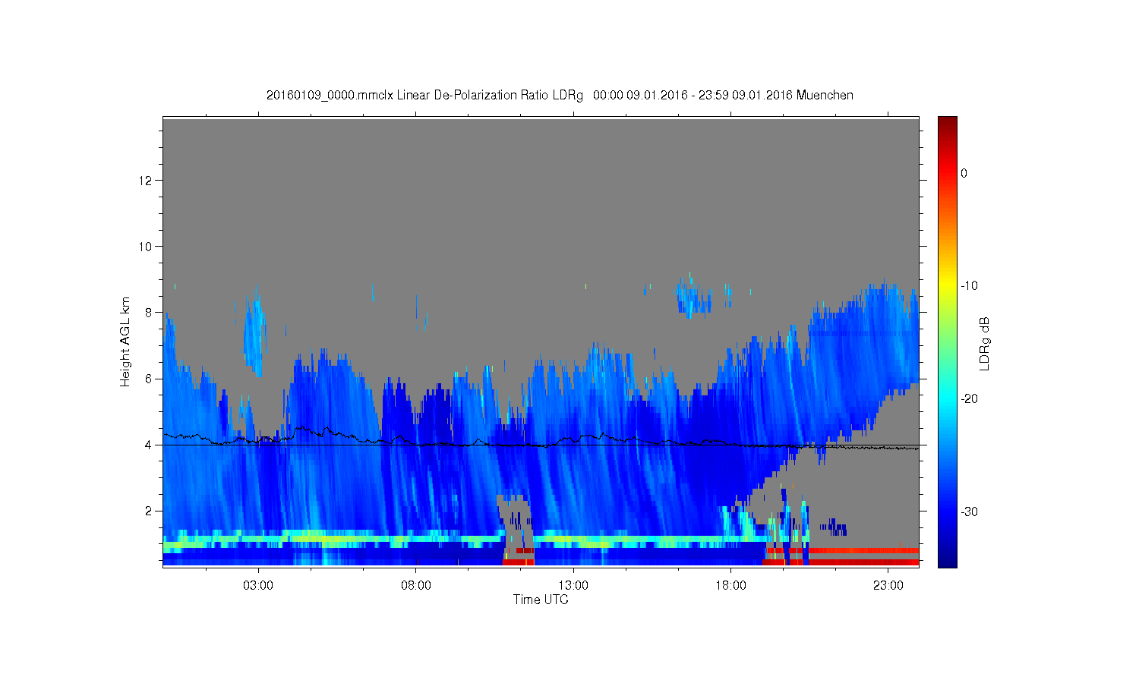Click the file name "20160109_0000.mmclx" in the title
The height and width of the screenshot is (683, 1139).
pos(330,96)
